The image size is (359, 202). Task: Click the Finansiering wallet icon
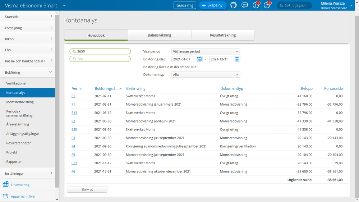click(6, 184)
